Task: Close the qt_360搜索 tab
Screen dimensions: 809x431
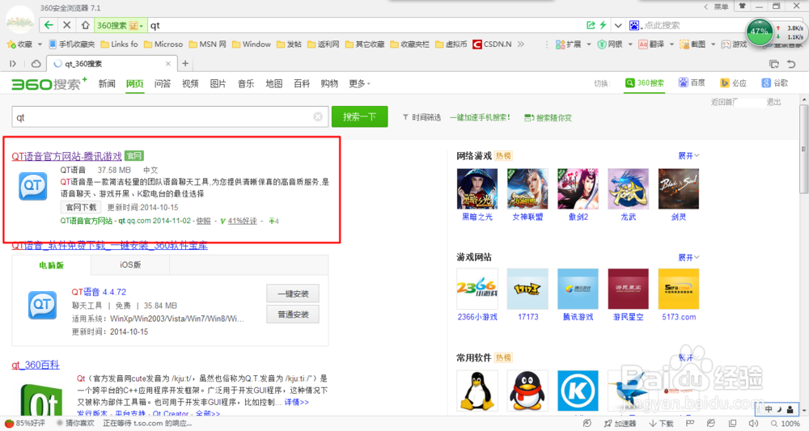Action: [167, 63]
